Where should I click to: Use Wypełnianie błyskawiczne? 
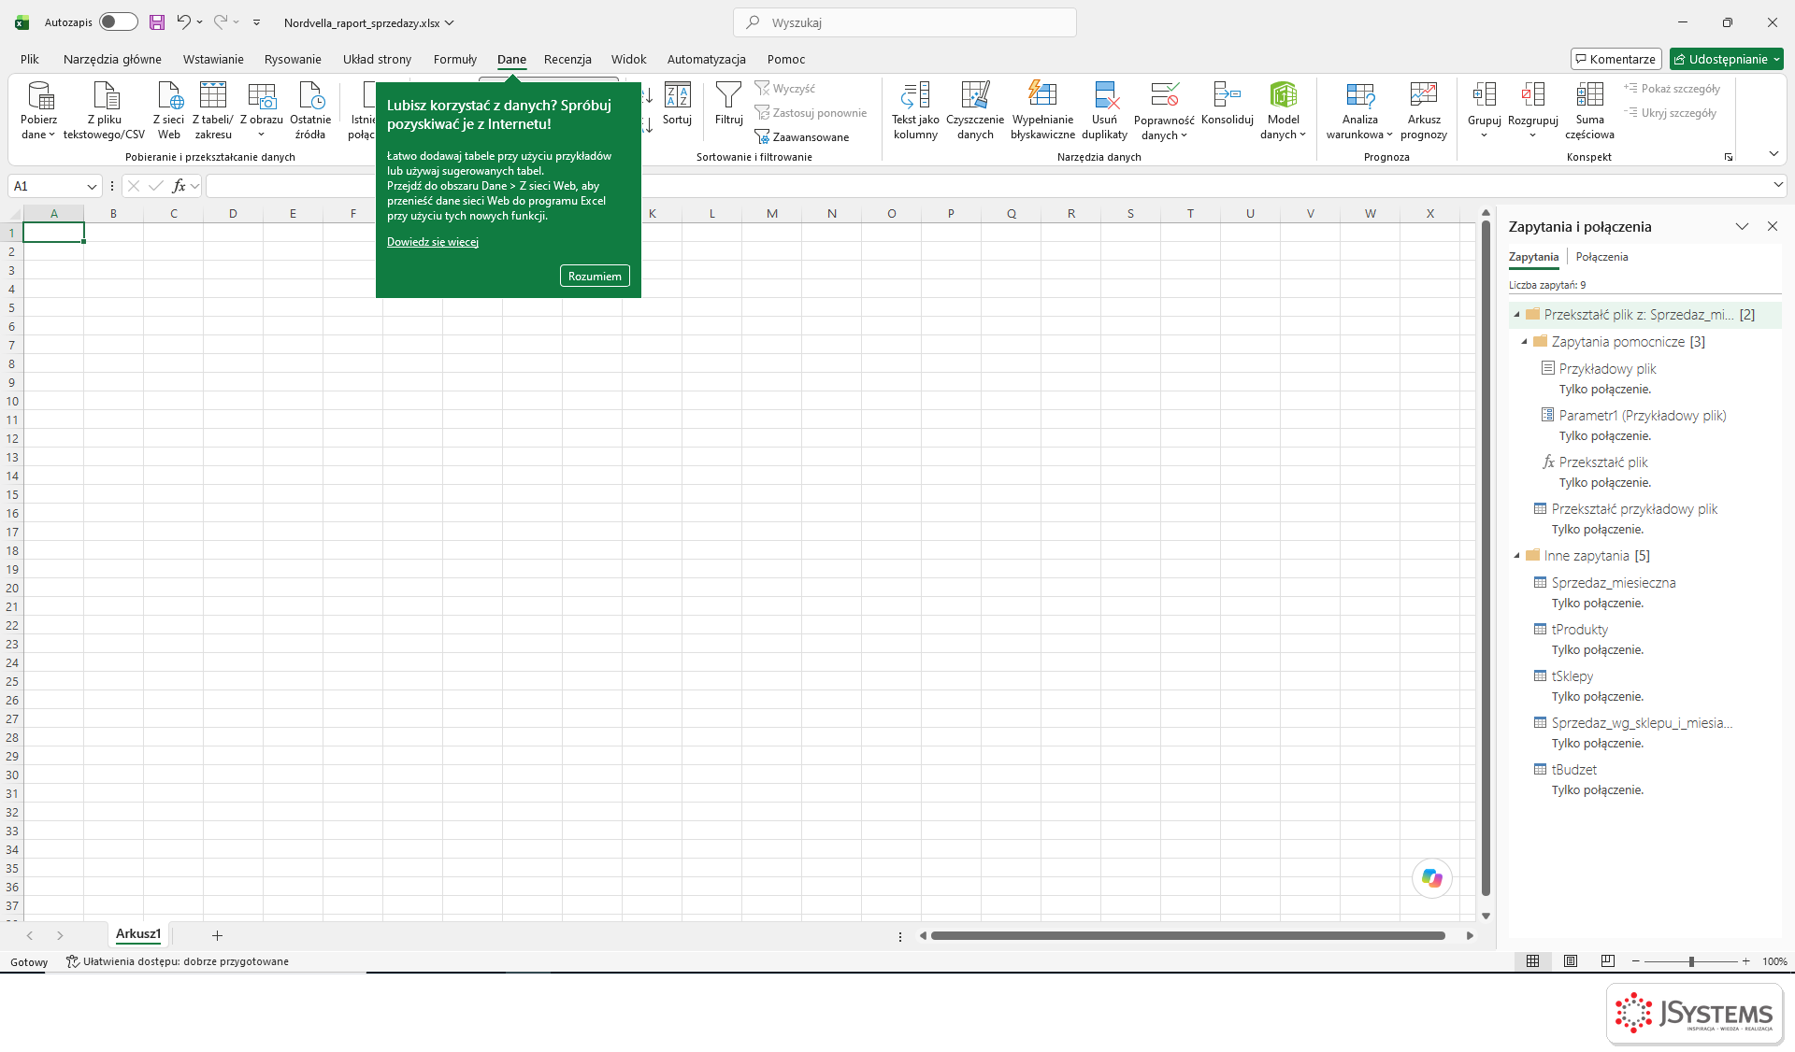(x=1042, y=110)
